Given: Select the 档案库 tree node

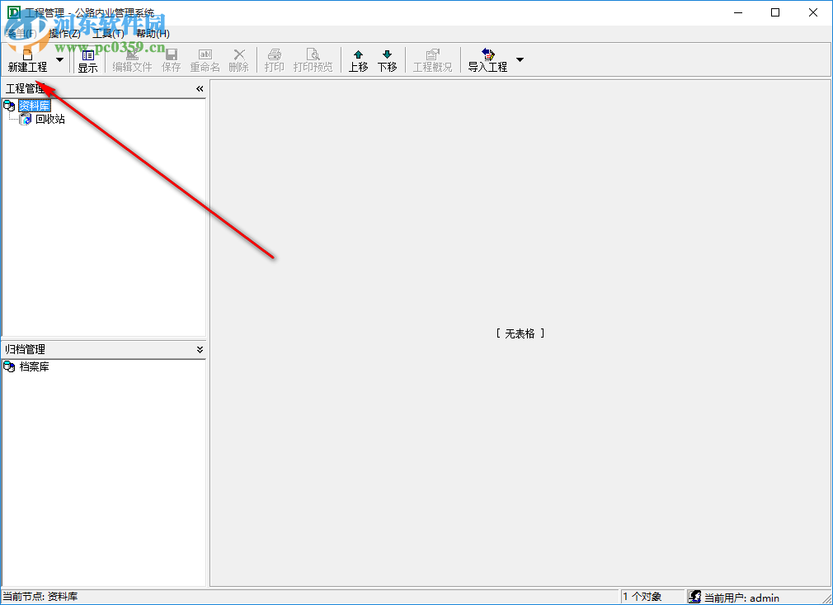Looking at the screenshot, I should pyautogui.click(x=35, y=366).
